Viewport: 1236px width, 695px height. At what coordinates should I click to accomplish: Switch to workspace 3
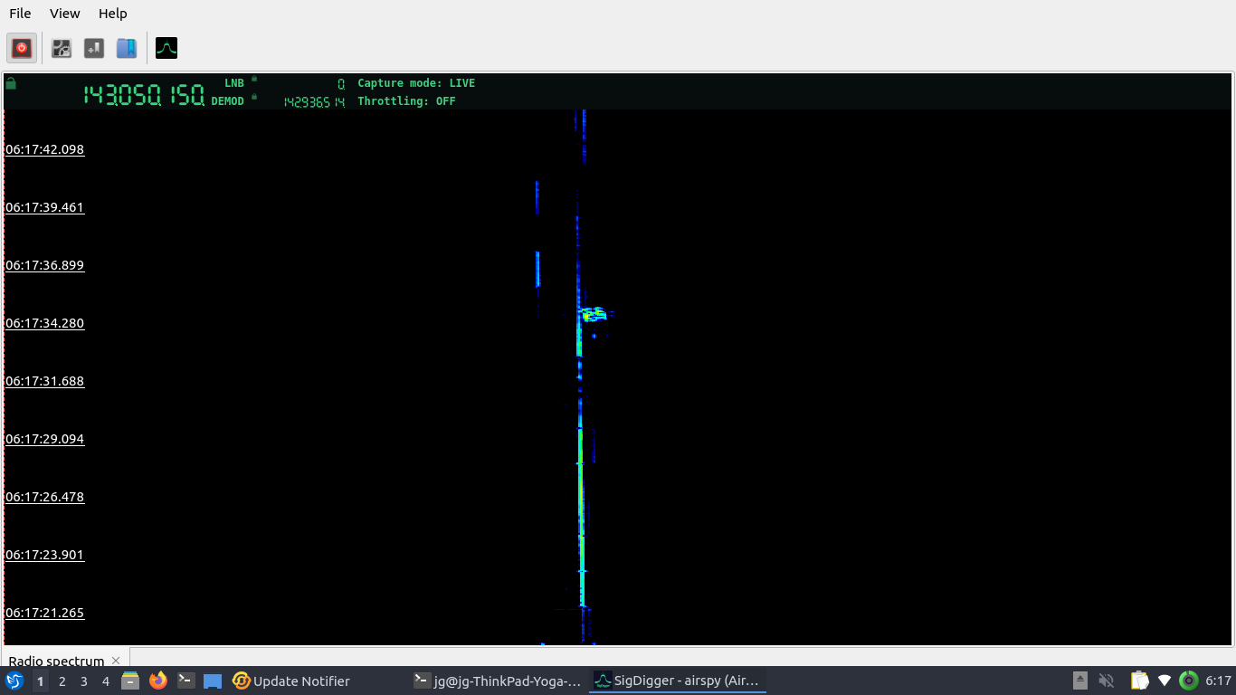point(84,681)
